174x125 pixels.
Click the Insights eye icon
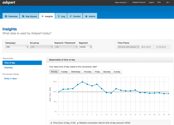[42, 16]
